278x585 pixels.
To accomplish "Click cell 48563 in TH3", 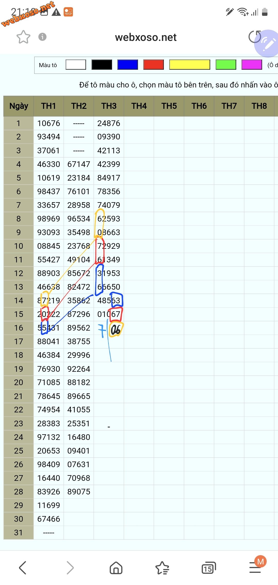I will [109, 300].
